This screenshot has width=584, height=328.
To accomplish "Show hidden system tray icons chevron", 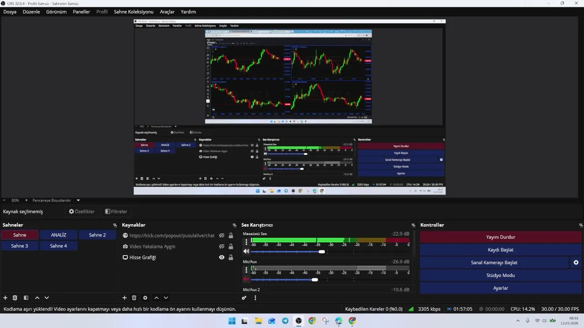I will [x=518, y=321].
